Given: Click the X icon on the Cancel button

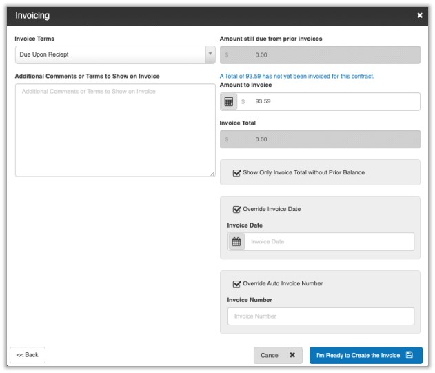Looking at the screenshot, I should point(292,355).
